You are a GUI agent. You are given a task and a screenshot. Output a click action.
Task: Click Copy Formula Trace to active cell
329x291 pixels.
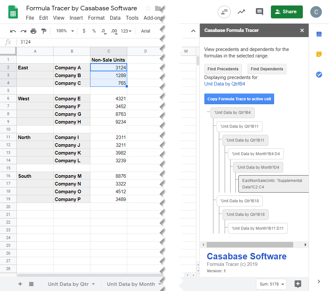239,99
